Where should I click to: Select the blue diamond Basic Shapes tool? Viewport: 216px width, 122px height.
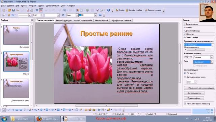click(x=41, y=110)
